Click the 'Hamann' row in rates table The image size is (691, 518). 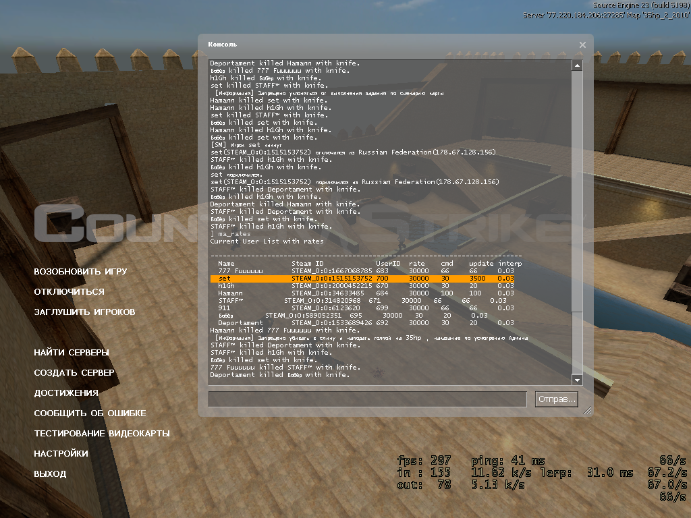pos(366,293)
